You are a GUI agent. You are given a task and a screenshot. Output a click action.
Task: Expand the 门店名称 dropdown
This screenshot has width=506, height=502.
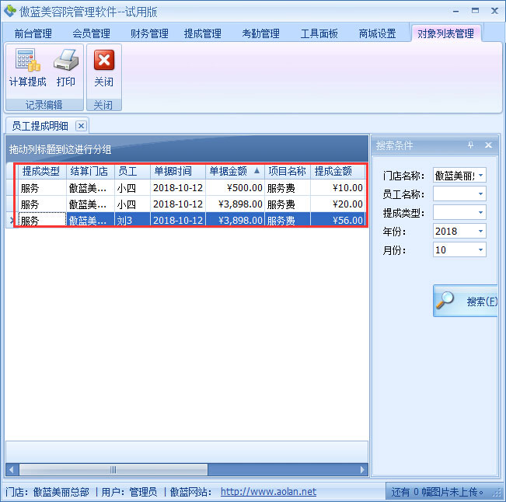(x=481, y=176)
